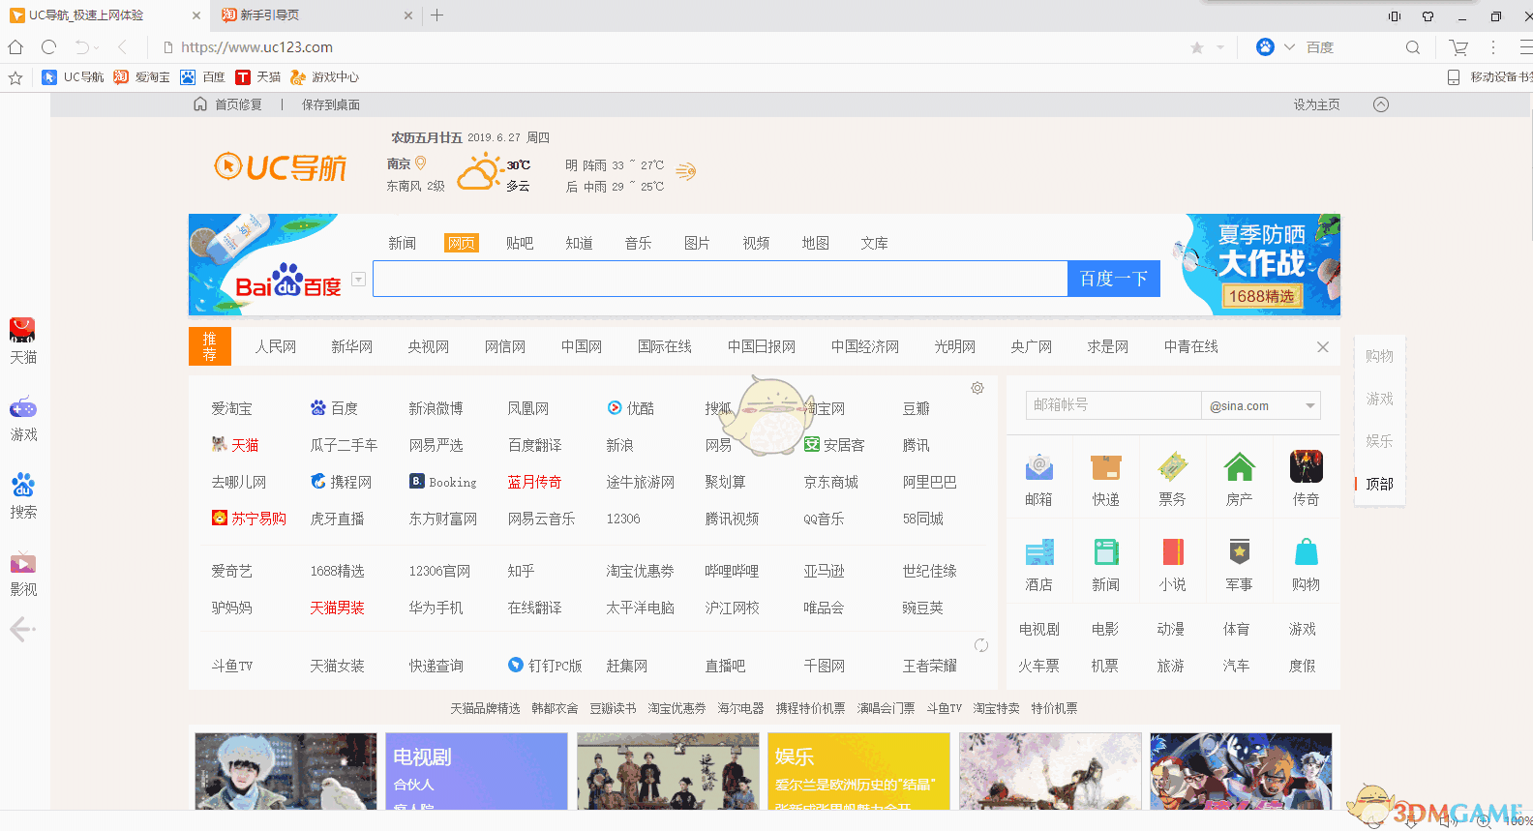
Task: Click the 房产 house icon
Action: point(1240,467)
